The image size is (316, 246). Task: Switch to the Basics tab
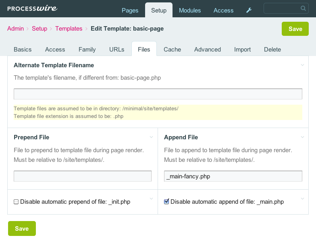[23, 50]
